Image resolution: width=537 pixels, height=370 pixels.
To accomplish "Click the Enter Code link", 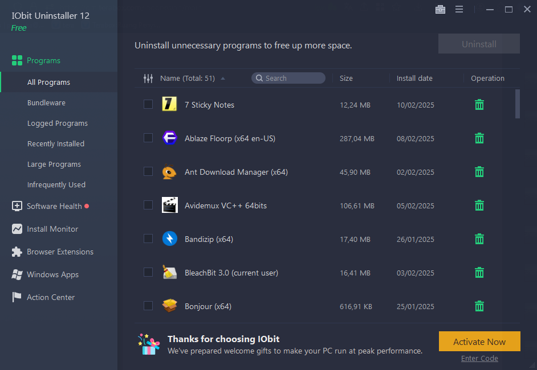I will [479, 359].
